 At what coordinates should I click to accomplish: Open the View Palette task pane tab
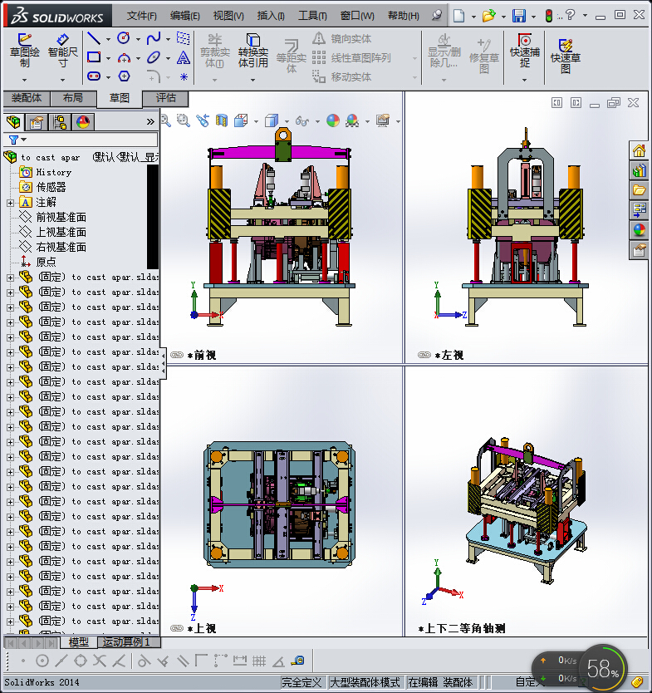click(x=639, y=210)
